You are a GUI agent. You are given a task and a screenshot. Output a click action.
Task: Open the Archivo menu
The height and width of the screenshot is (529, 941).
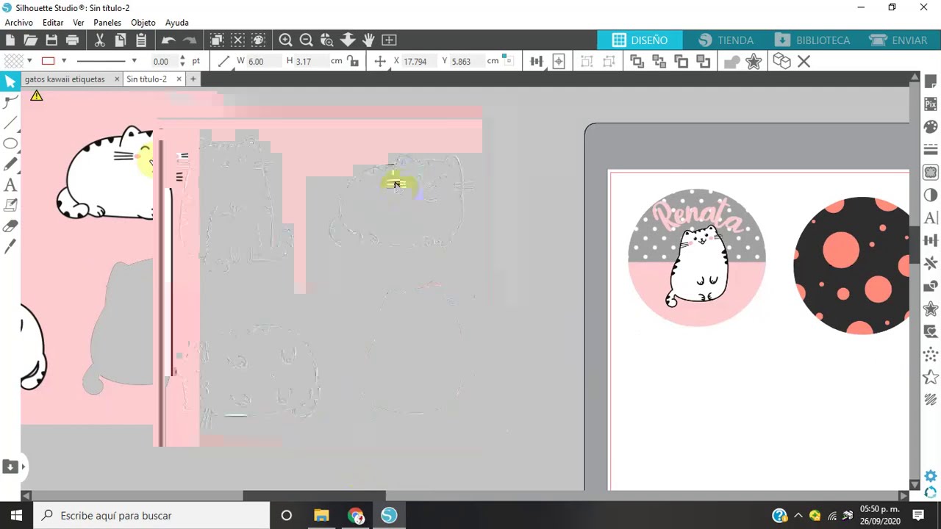(x=18, y=23)
